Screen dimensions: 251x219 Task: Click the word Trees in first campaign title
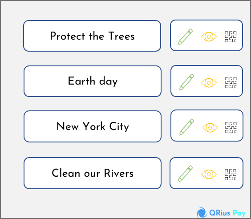point(121,36)
